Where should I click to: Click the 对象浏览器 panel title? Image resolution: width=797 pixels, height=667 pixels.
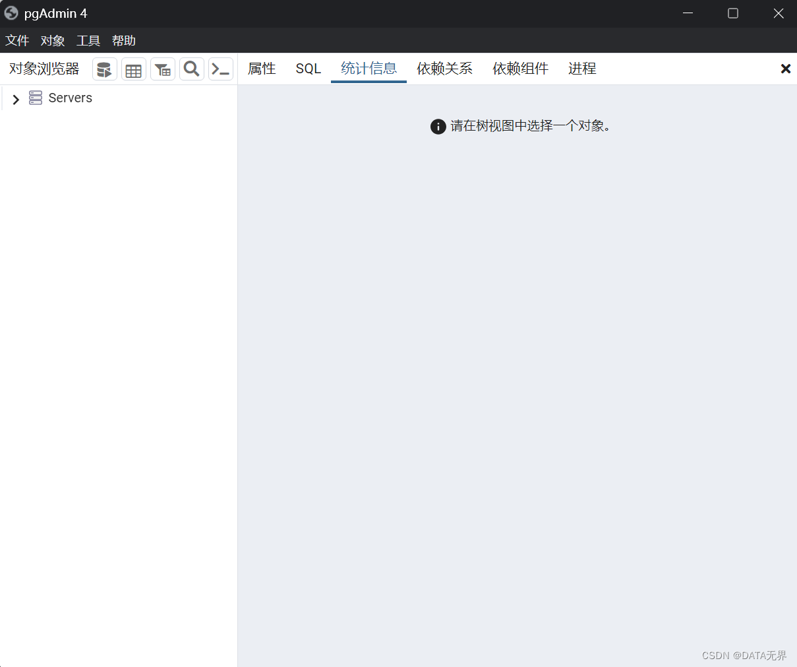point(44,69)
